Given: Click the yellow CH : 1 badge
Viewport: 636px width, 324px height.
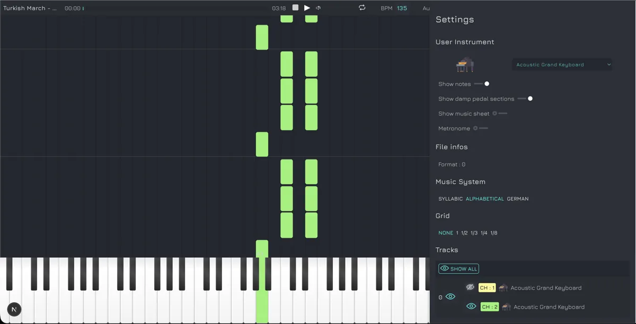Looking at the screenshot, I should point(487,288).
